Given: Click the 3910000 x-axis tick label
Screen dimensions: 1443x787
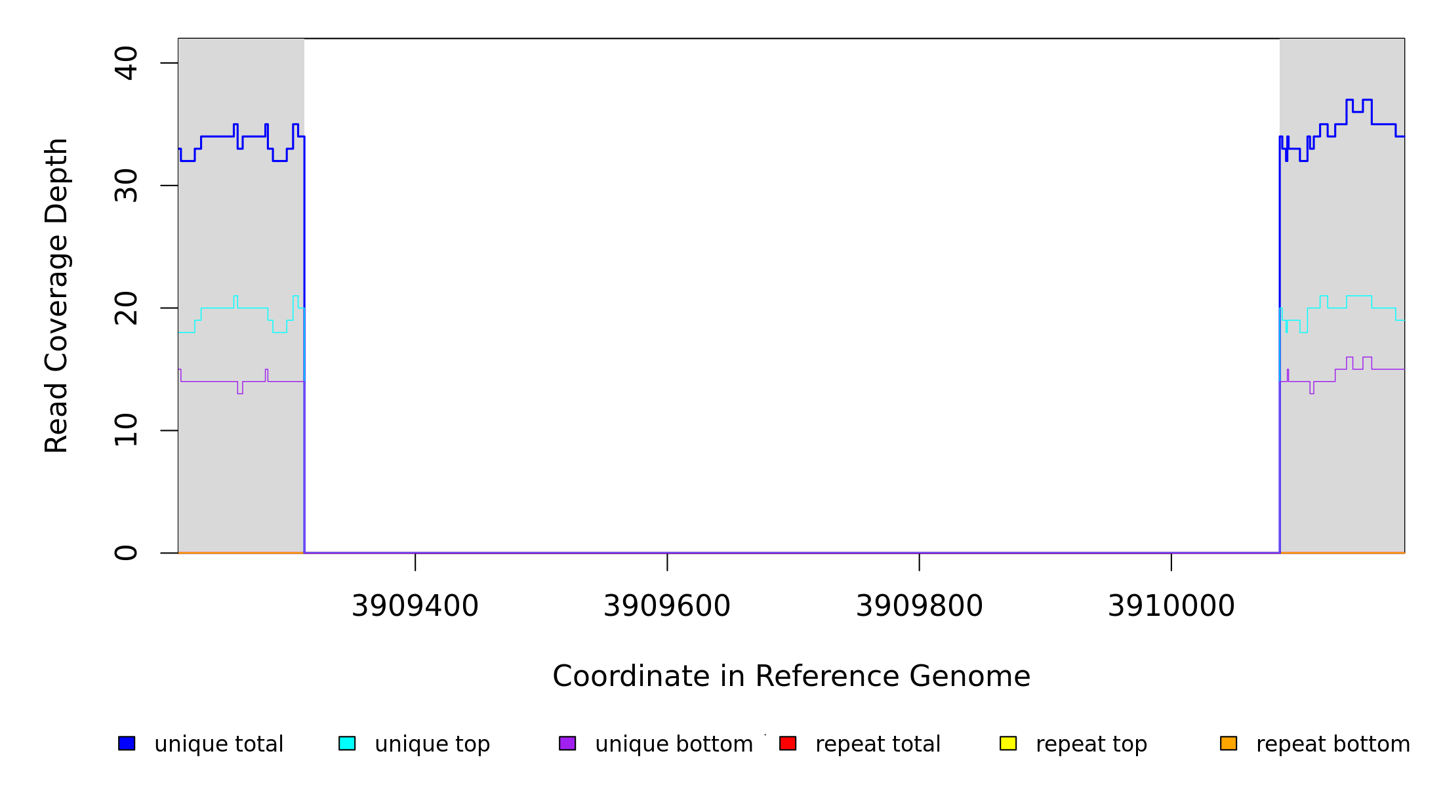Looking at the screenshot, I should (x=1171, y=606).
